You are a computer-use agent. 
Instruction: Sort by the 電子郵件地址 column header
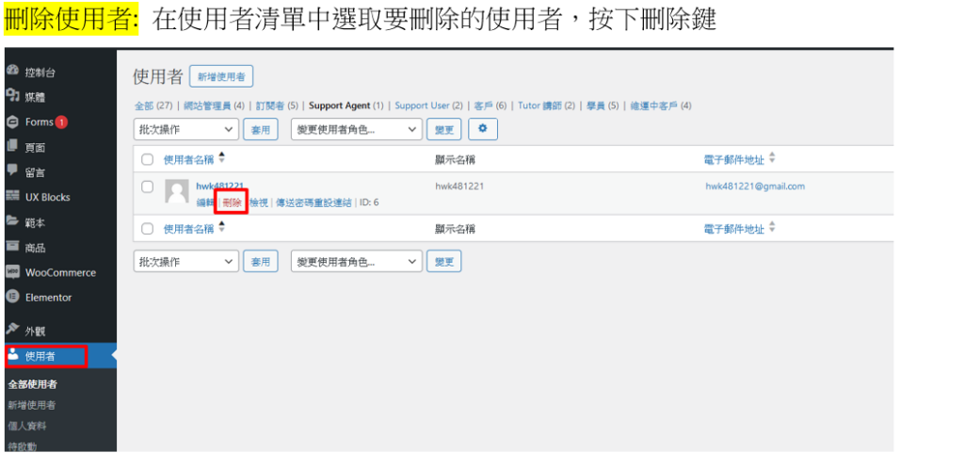pos(734,159)
